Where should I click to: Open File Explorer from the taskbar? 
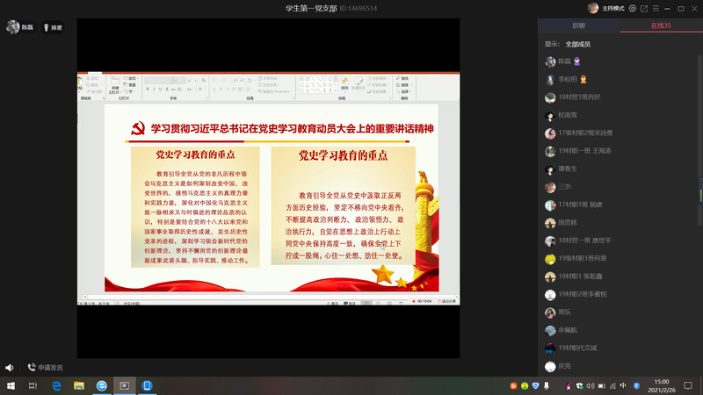click(78, 385)
